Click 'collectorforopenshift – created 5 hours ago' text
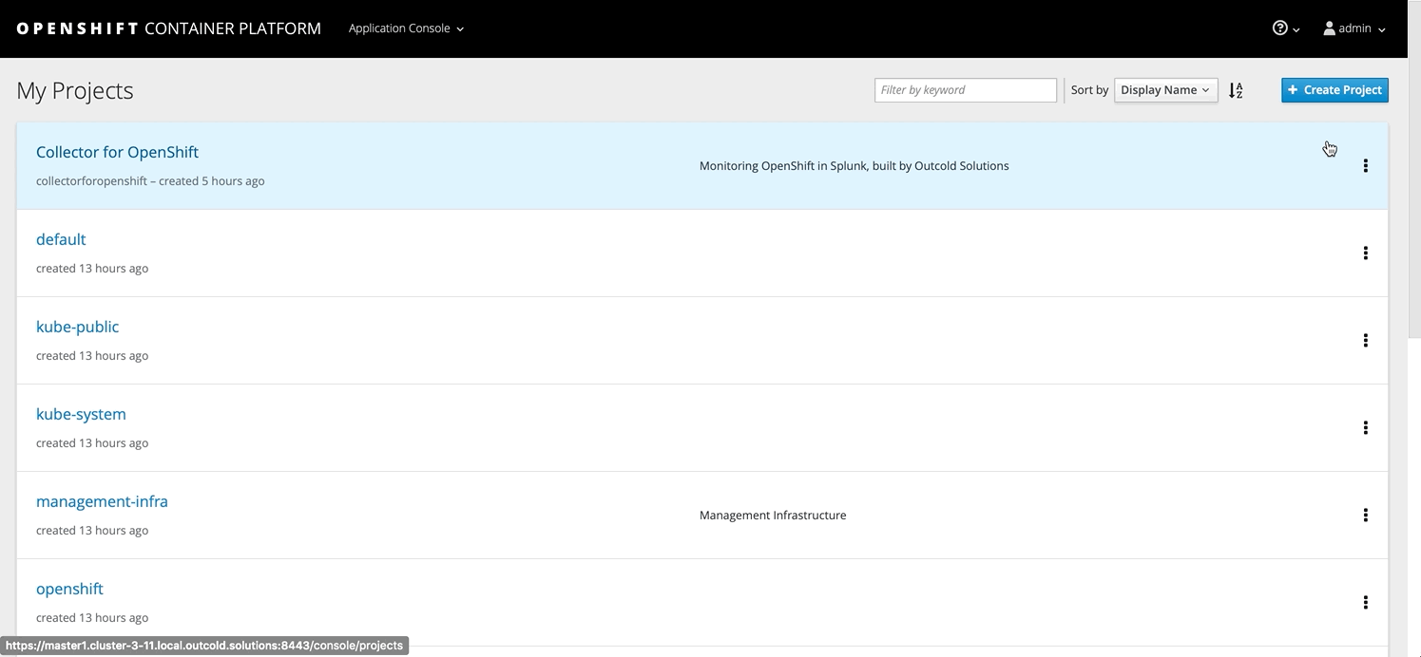The image size is (1421, 657). pyautogui.click(x=150, y=181)
